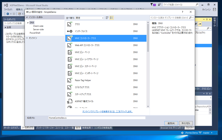Select the Razor Tag Helper icon
This screenshot has height=140, width=222.
point(70,80)
